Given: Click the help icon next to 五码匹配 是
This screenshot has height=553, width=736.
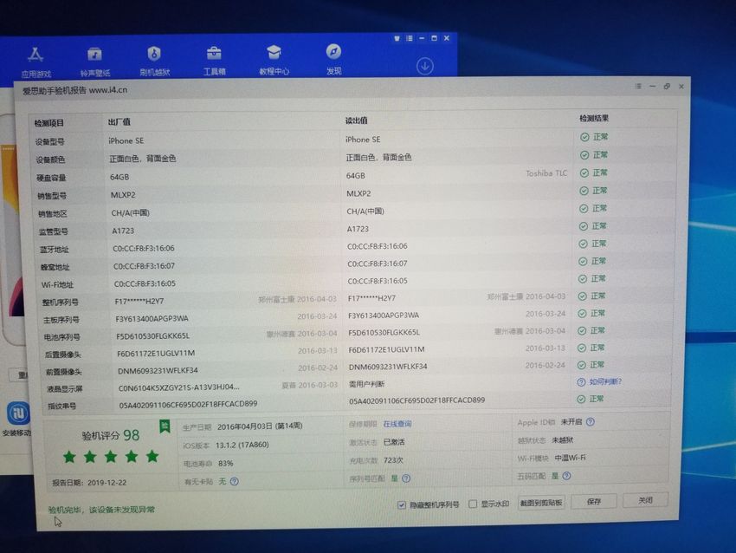Looking at the screenshot, I should coord(566,476).
